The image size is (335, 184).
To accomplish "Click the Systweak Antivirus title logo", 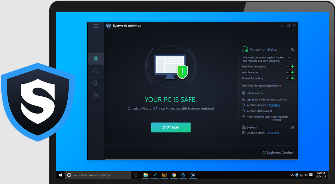I will [x=109, y=26].
